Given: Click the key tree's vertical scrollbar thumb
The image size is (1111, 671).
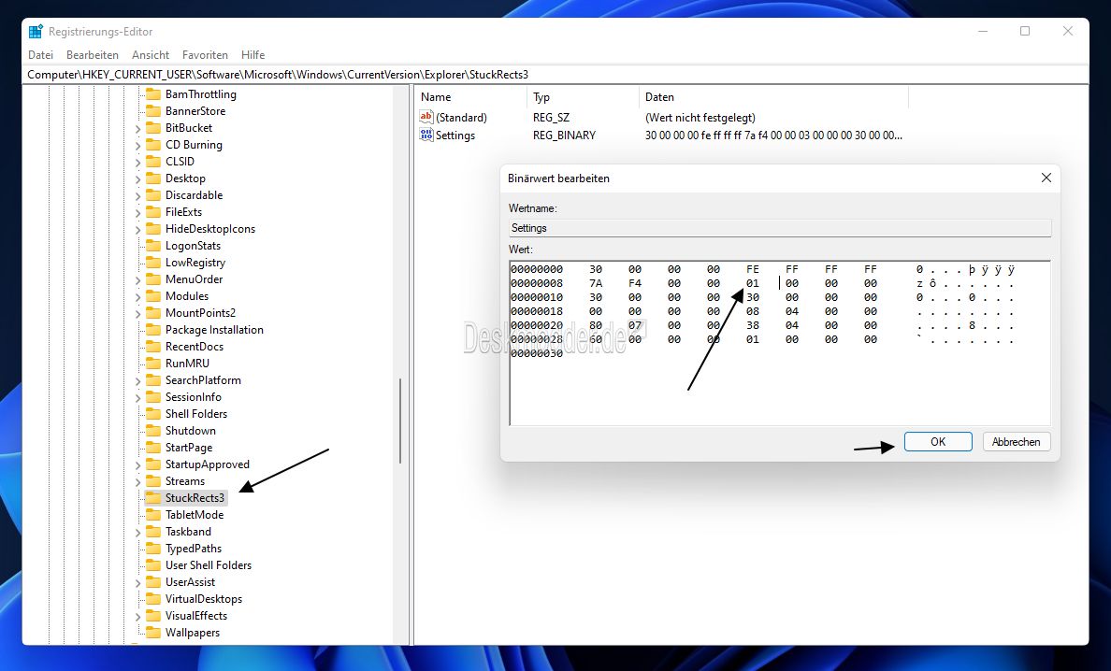Looking at the screenshot, I should (x=400, y=421).
